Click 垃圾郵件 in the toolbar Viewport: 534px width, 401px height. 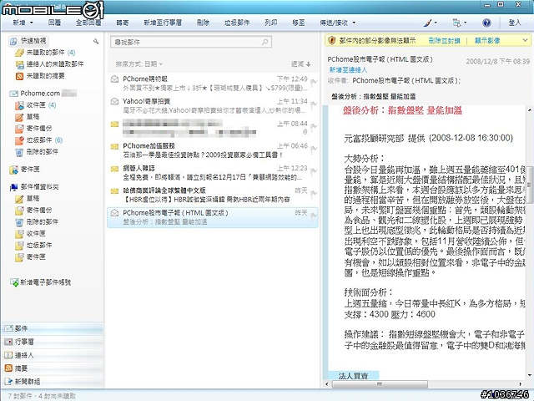[x=237, y=23]
